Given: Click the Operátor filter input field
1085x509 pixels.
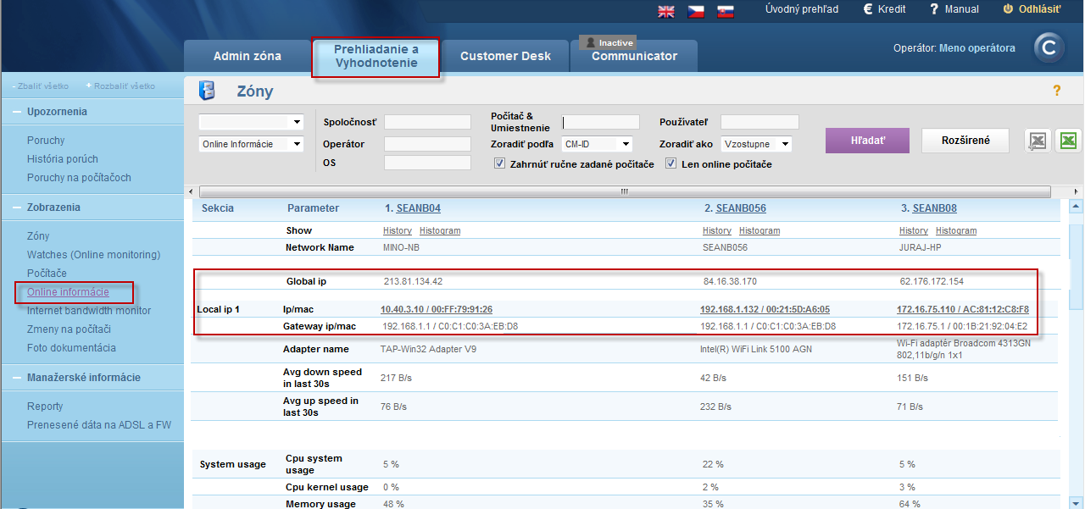Looking at the screenshot, I should pyautogui.click(x=427, y=144).
